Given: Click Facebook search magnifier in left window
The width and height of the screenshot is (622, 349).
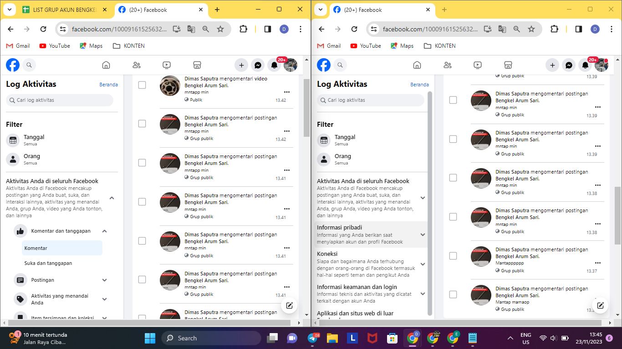Looking at the screenshot, I should click(29, 65).
